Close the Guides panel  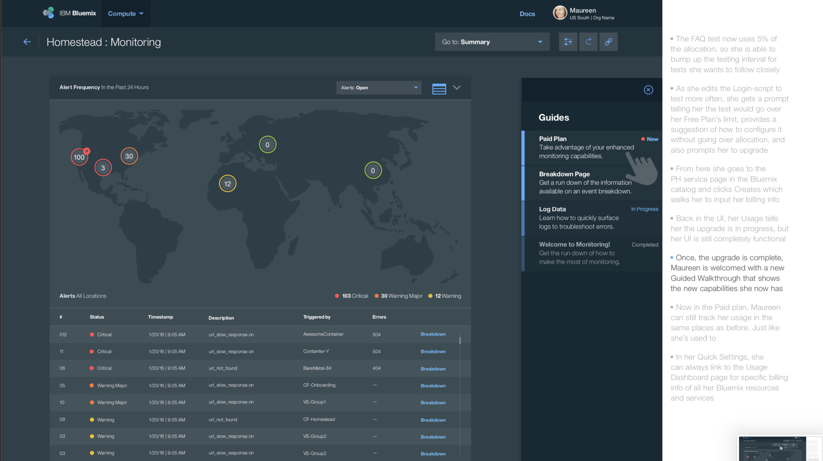(648, 90)
